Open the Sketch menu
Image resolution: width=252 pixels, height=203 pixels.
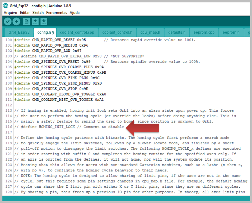(x=38, y=13)
